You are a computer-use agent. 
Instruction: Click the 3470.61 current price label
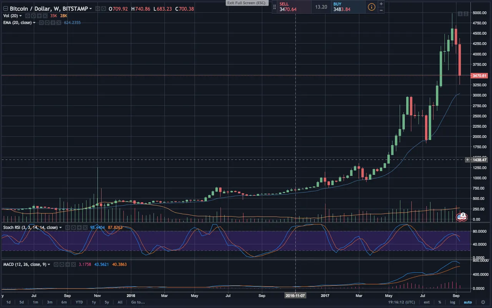point(479,76)
